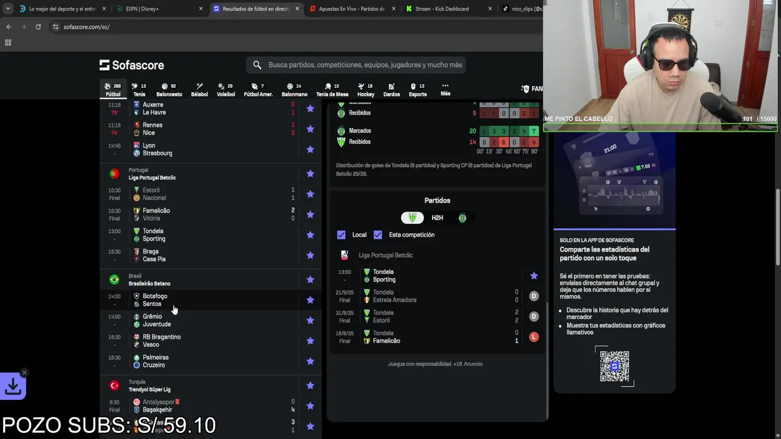Focus the Busca partidos search field
This screenshot has width=781, height=439.
click(356, 65)
